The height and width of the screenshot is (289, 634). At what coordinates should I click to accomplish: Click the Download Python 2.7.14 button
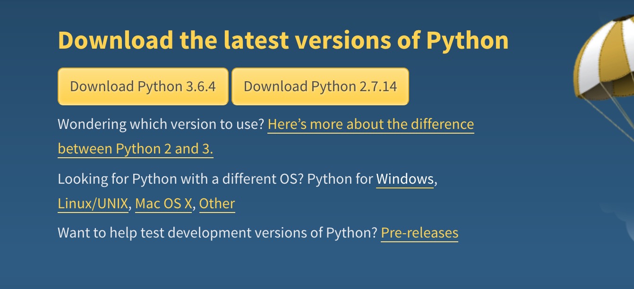tap(320, 86)
